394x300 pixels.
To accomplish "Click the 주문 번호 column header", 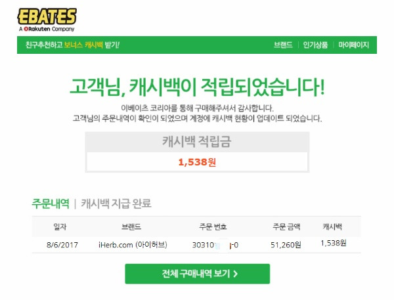I will pos(213,226).
